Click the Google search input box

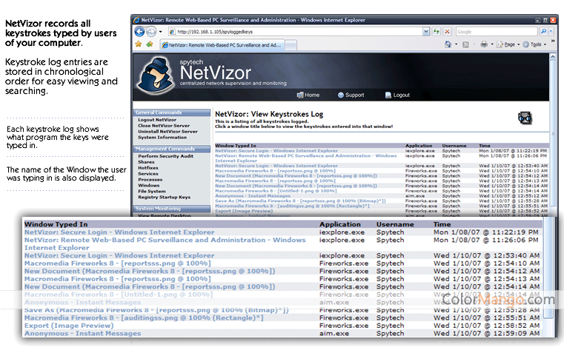point(497,32)
